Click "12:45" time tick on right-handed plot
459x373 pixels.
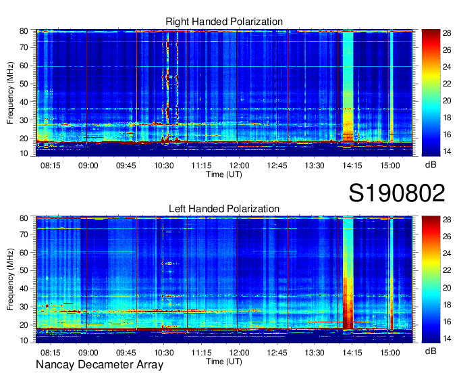(x=277, y=166)
